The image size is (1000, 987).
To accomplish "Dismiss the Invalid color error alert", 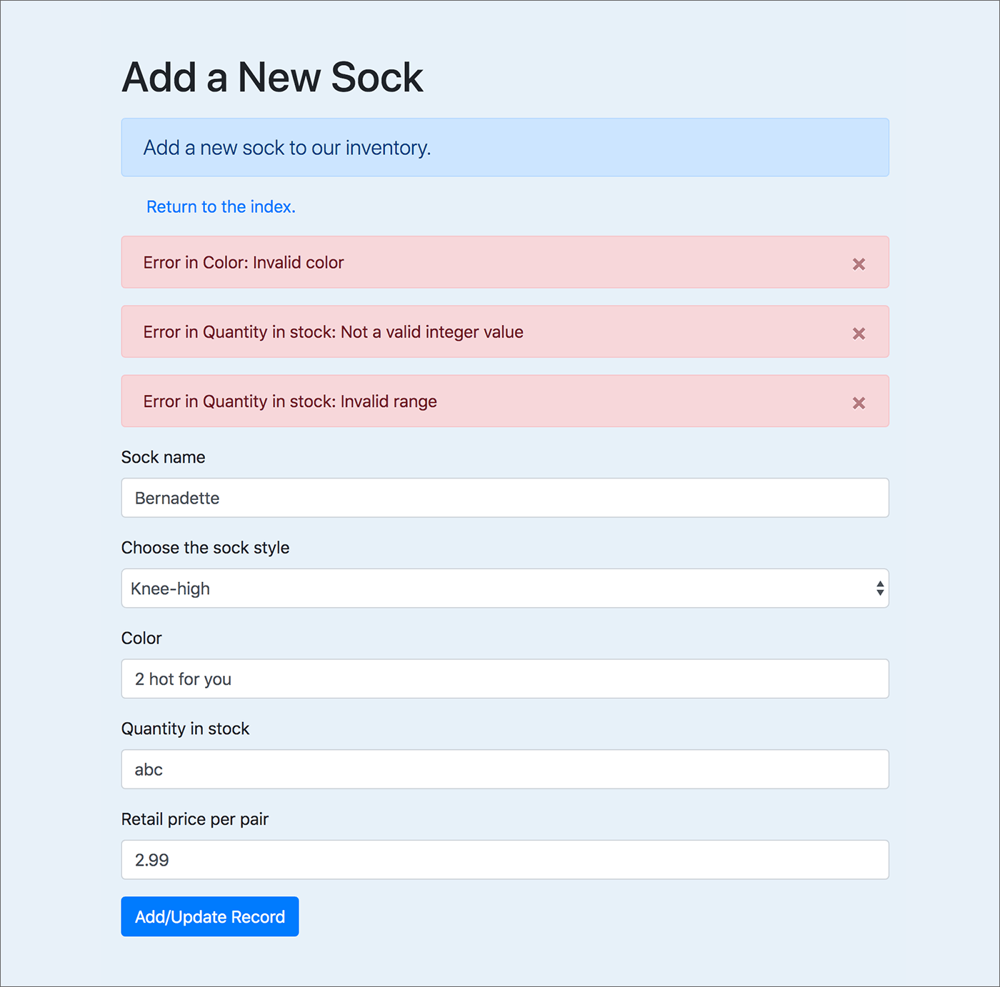I will pos(859,264).
